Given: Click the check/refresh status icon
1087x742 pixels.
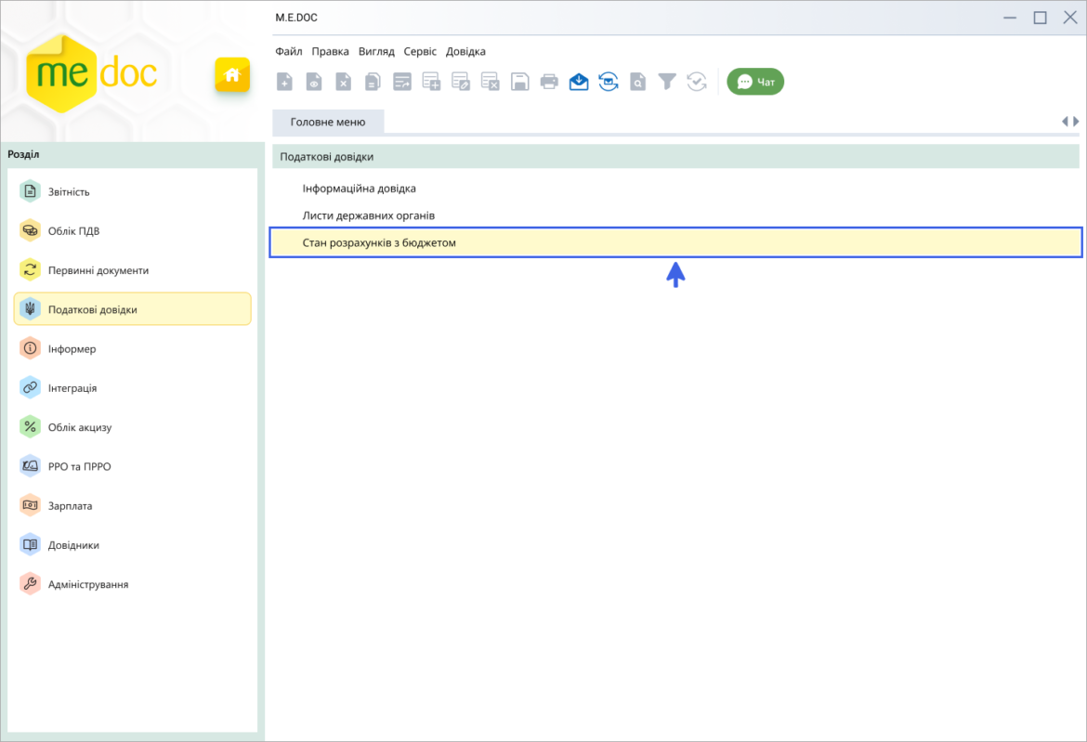Looking at the screenshot, I should pyautogui.click(x=697, y=82).
